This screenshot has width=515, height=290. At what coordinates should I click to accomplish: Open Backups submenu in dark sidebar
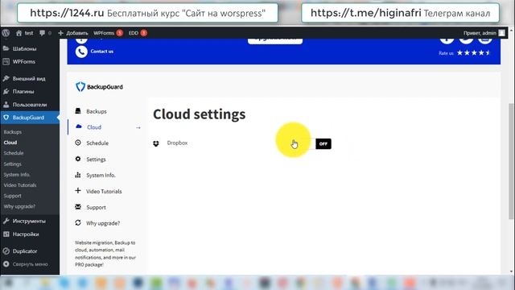[13, 132]
